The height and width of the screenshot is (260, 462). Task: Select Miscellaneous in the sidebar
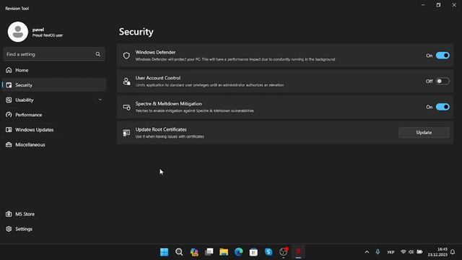click(x=54, y=144)
